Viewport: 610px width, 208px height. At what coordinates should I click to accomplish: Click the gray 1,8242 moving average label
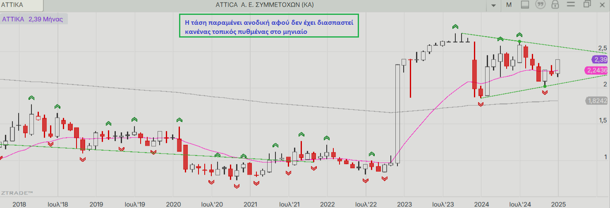[596, 100]
